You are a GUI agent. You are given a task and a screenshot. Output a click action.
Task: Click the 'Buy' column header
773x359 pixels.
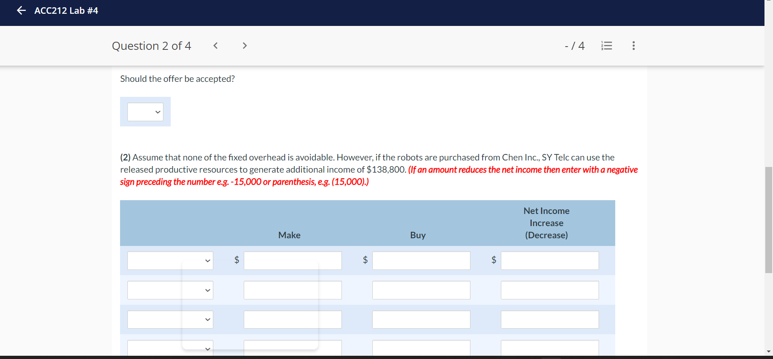tap(418, 235)
